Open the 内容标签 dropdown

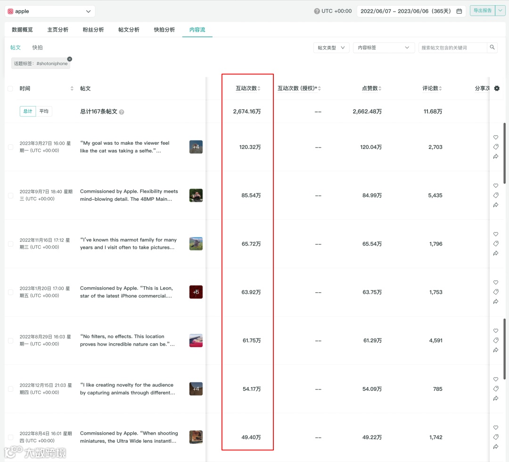384,48
